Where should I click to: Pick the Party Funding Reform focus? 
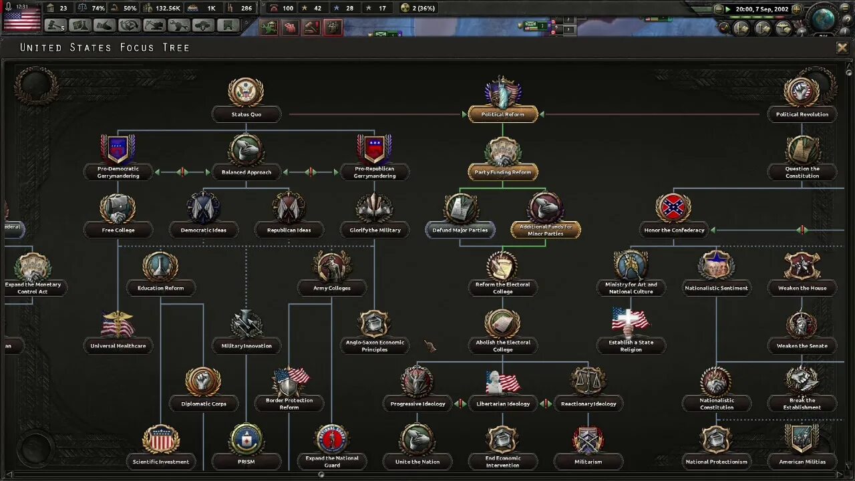(503, 172)
